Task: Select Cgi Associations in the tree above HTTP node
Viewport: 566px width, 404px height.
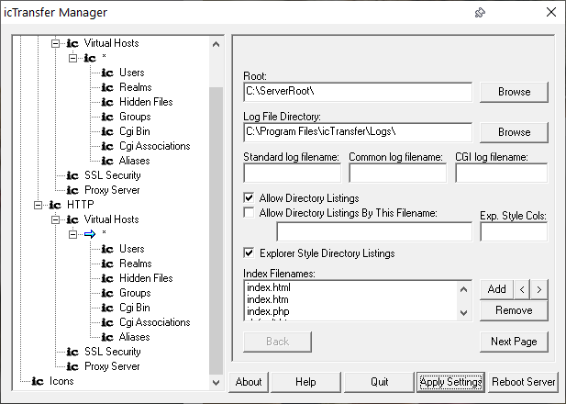Action: click(x=155, y=146)
